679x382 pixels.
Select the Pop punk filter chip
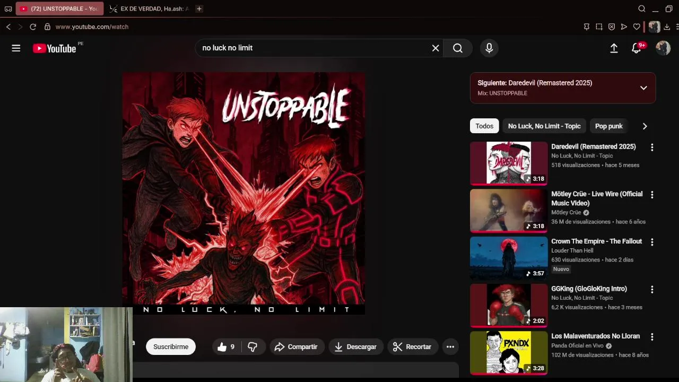pos(609,126)
